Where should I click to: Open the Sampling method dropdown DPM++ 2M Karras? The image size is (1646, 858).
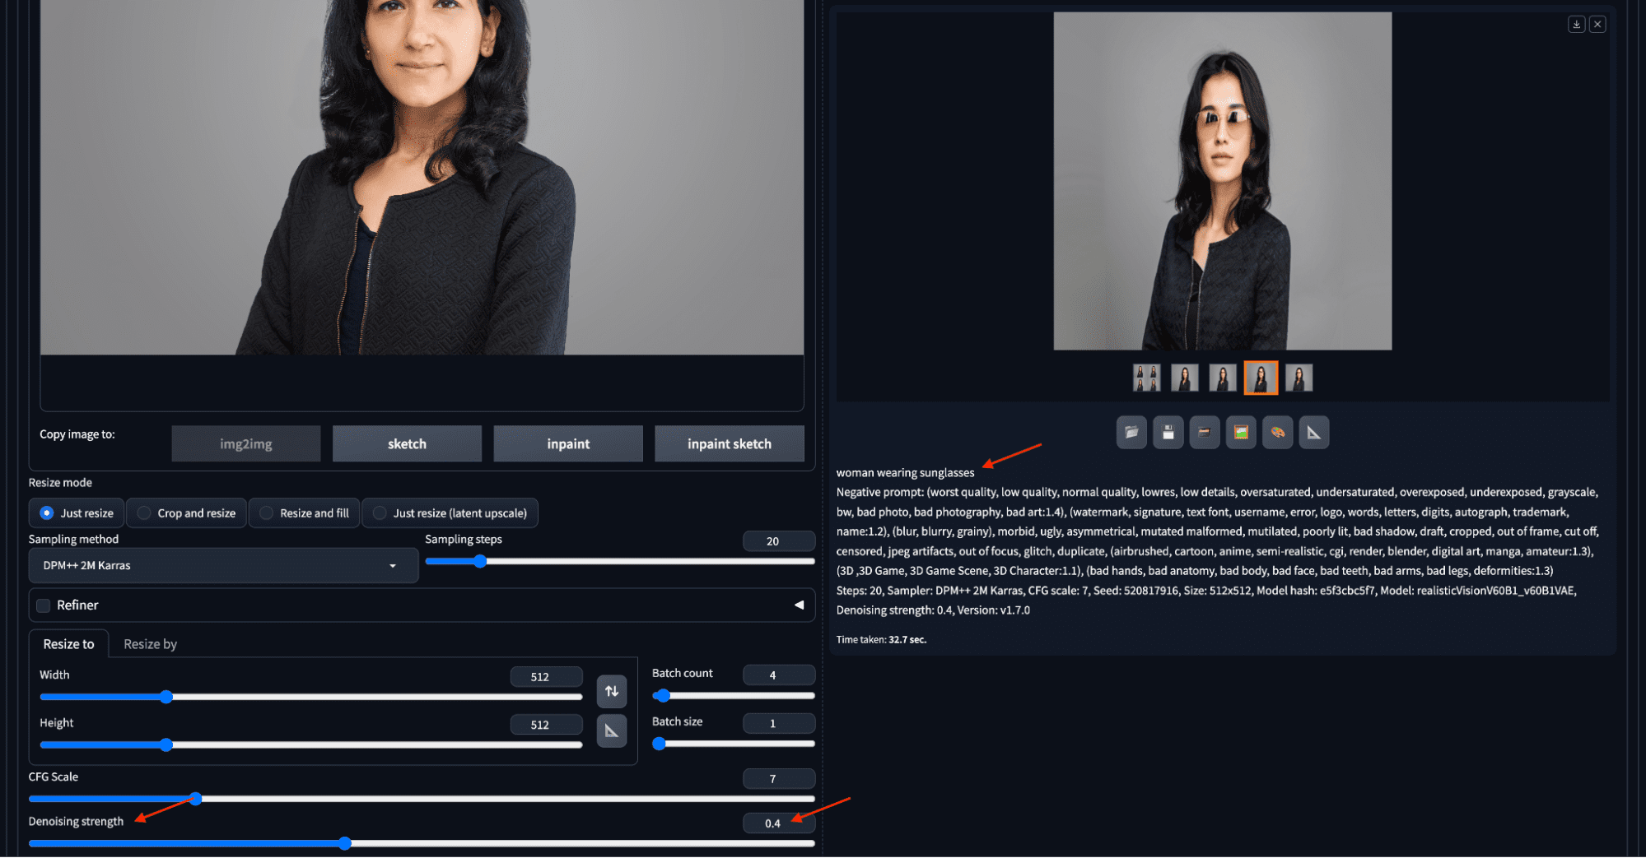tap(223, 566)
